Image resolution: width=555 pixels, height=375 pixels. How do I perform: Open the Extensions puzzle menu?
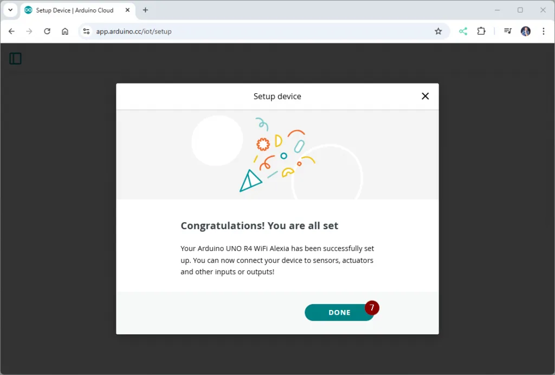481,31
